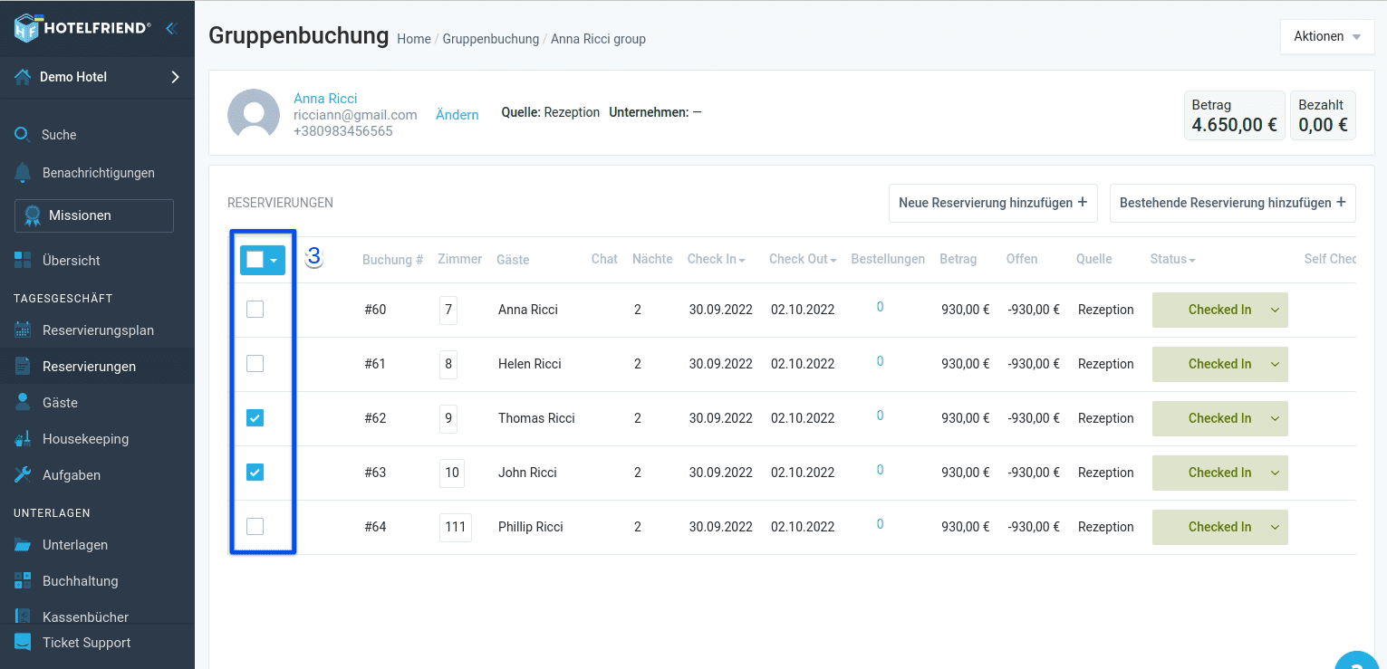Click guest name Thomas Ricci
Screen dimensions: 1387x669
536,418
